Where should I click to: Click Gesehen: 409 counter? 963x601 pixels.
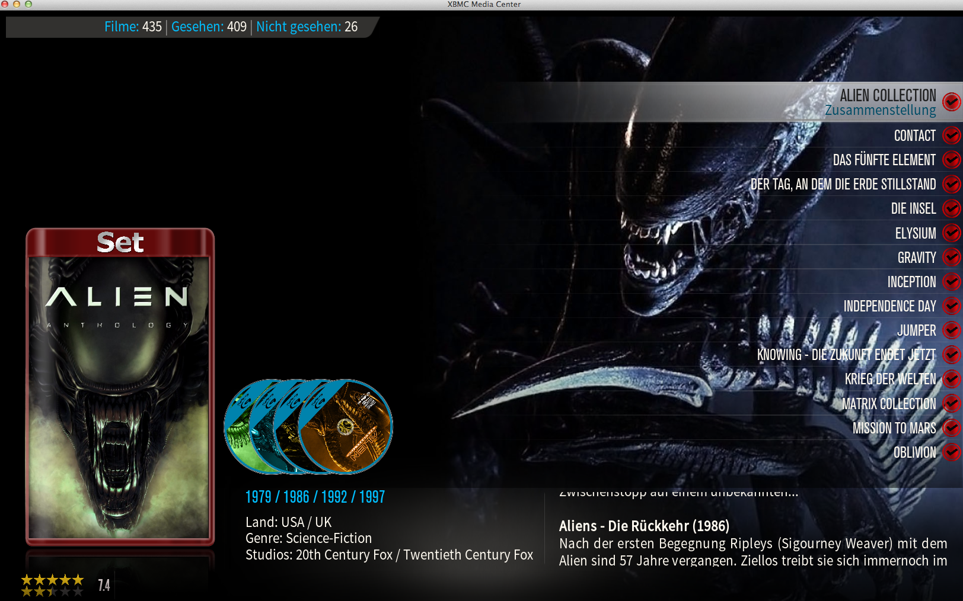209,27
